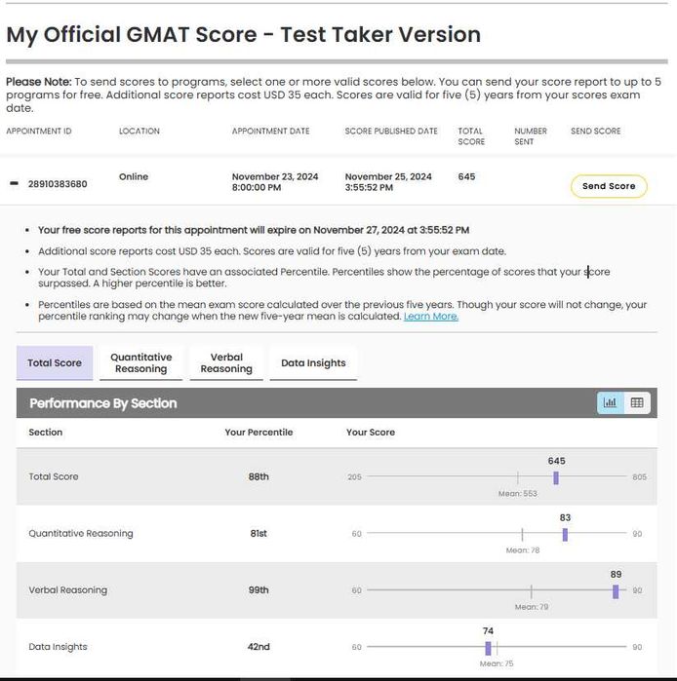Viewport: 677px width, 681px height.
Task: Click the APPOINTMENT ID column header
Action: (39, 132)
